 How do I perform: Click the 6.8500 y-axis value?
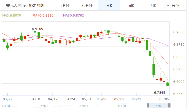179,57
